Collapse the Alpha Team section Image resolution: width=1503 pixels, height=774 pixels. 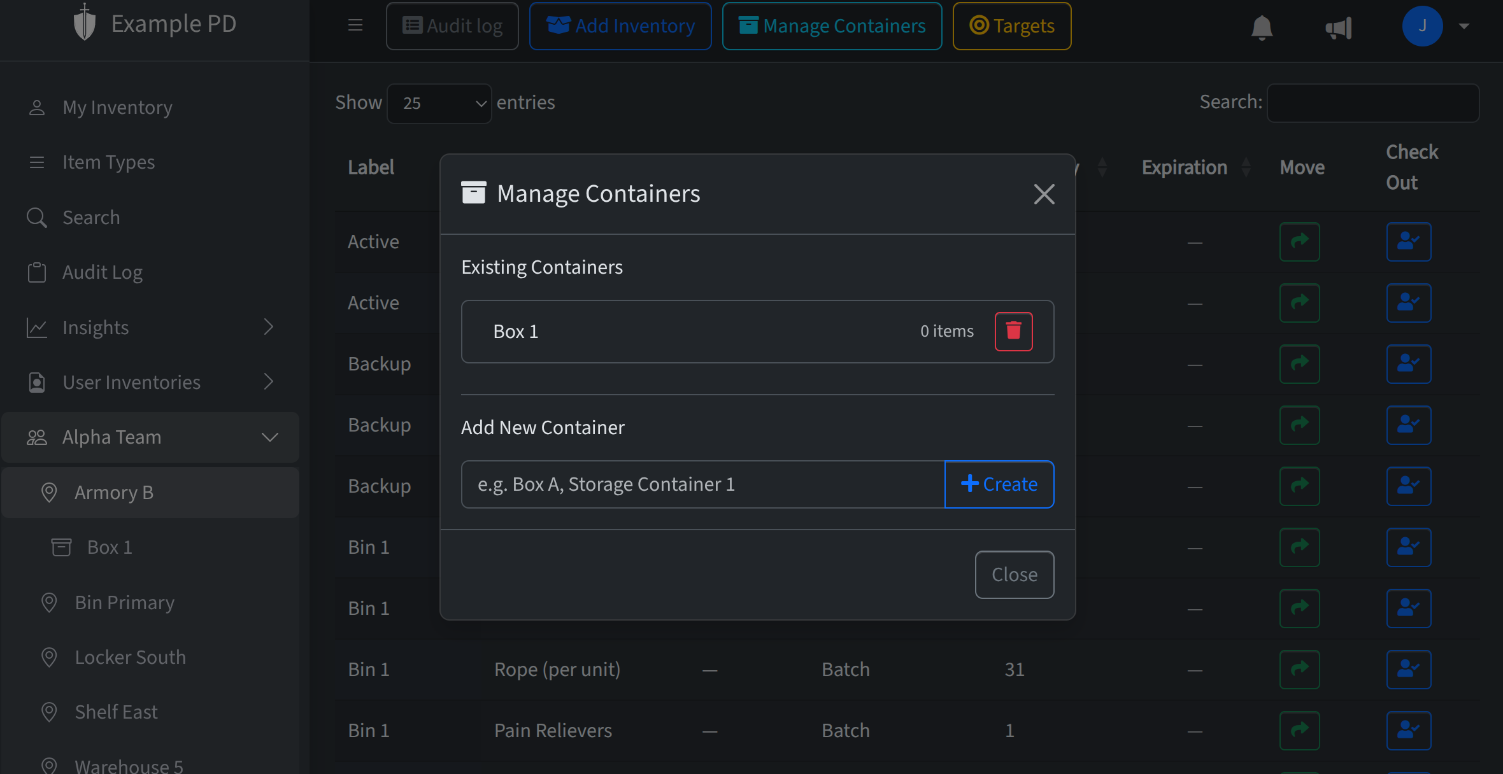tap(270, 437)
